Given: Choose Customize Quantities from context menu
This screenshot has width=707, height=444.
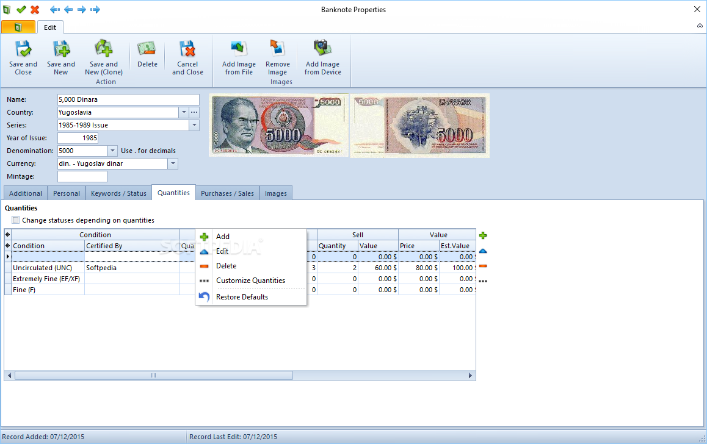Looking at the screenshot, I should coord(251,281).
